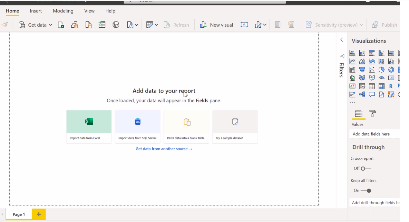
Task: Toggle Cross-report drill through switch
Action: tap(366, 168)
